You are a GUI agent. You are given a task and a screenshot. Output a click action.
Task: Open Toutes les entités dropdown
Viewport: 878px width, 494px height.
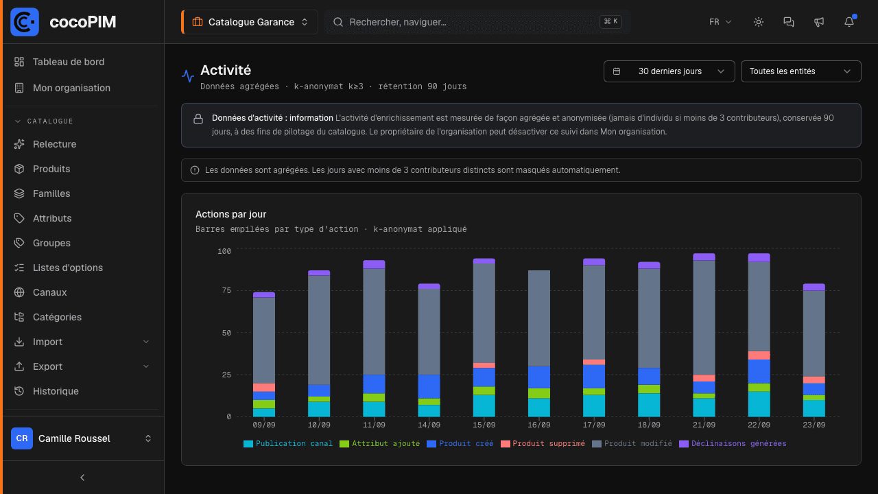pyautogui.click(x=801, y=71)
